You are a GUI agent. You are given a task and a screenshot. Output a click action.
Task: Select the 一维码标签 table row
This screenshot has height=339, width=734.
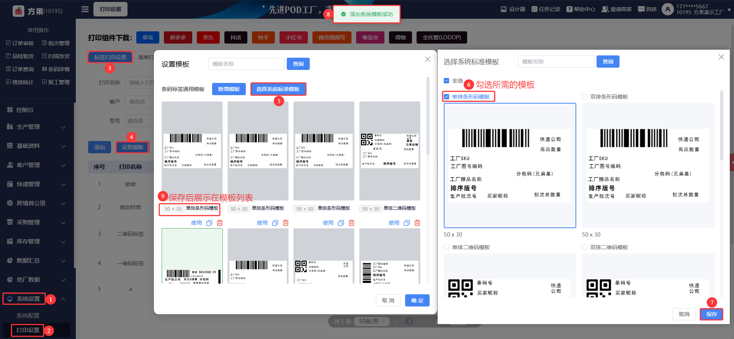121,263
